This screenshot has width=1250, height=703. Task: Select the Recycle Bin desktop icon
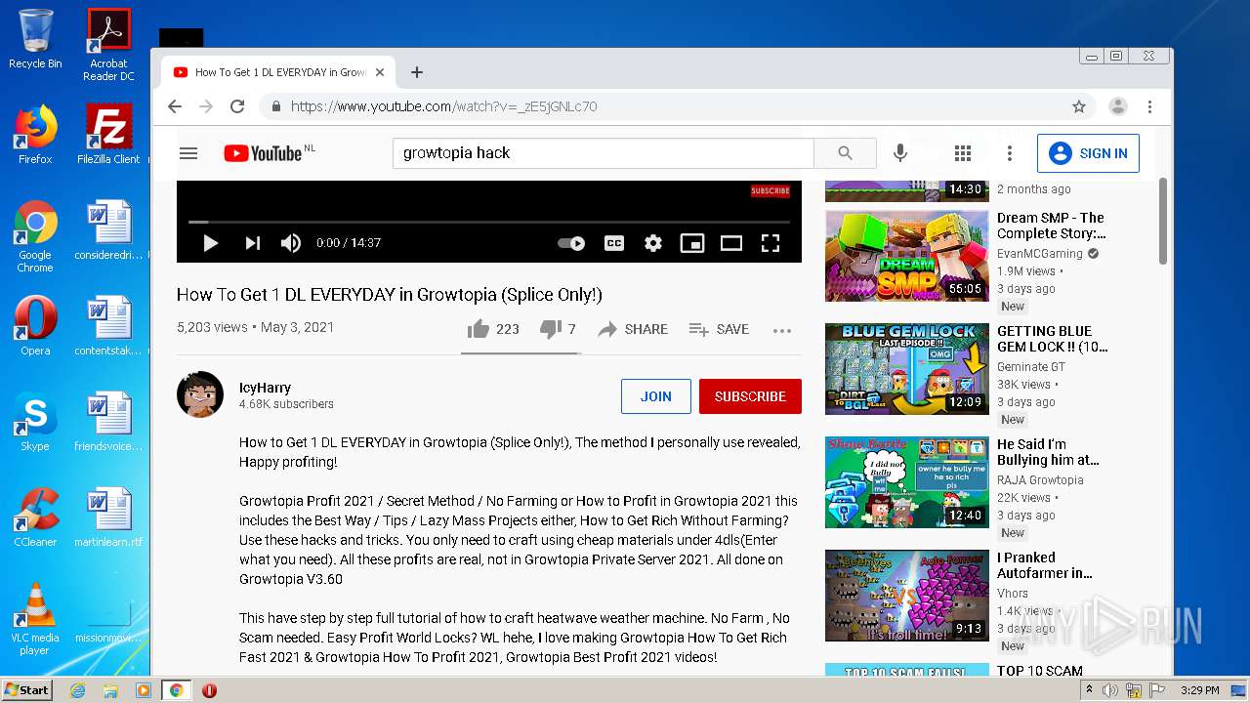(x=35, y=39)
